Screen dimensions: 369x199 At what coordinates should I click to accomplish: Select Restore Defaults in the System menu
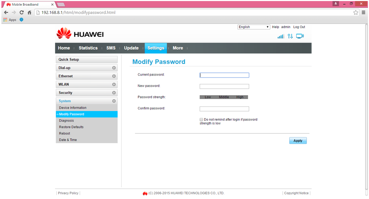click(x=71, y=127)
